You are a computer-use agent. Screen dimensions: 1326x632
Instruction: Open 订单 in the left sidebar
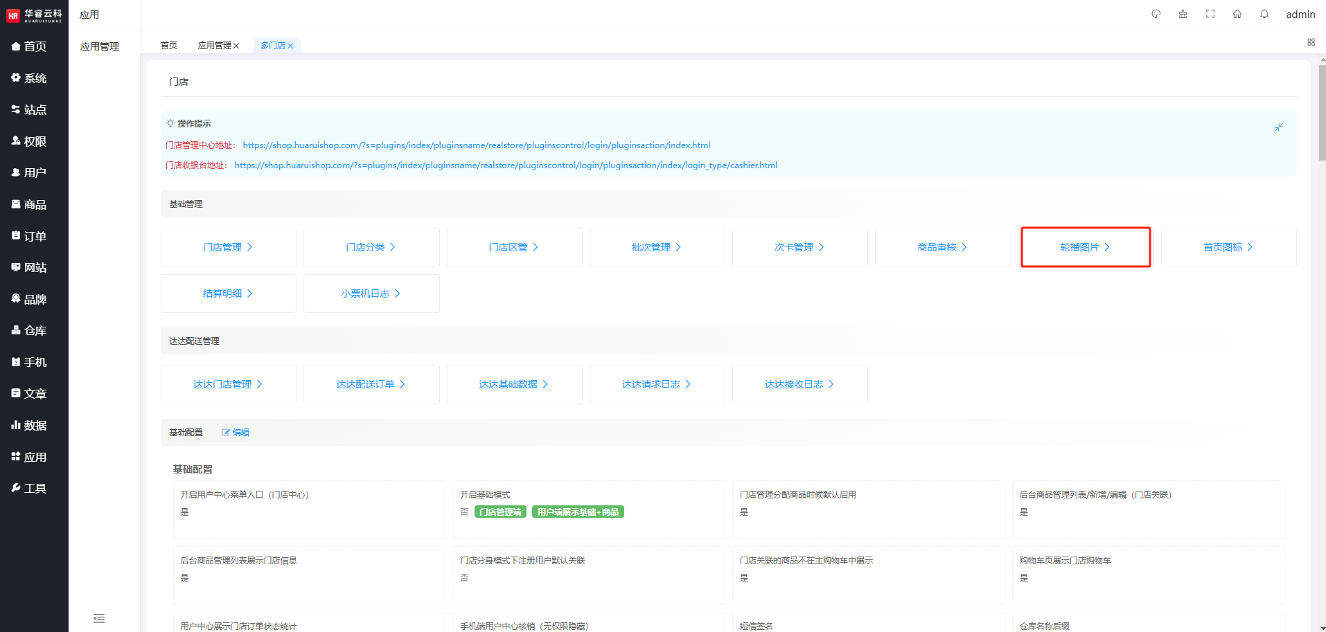35,236
